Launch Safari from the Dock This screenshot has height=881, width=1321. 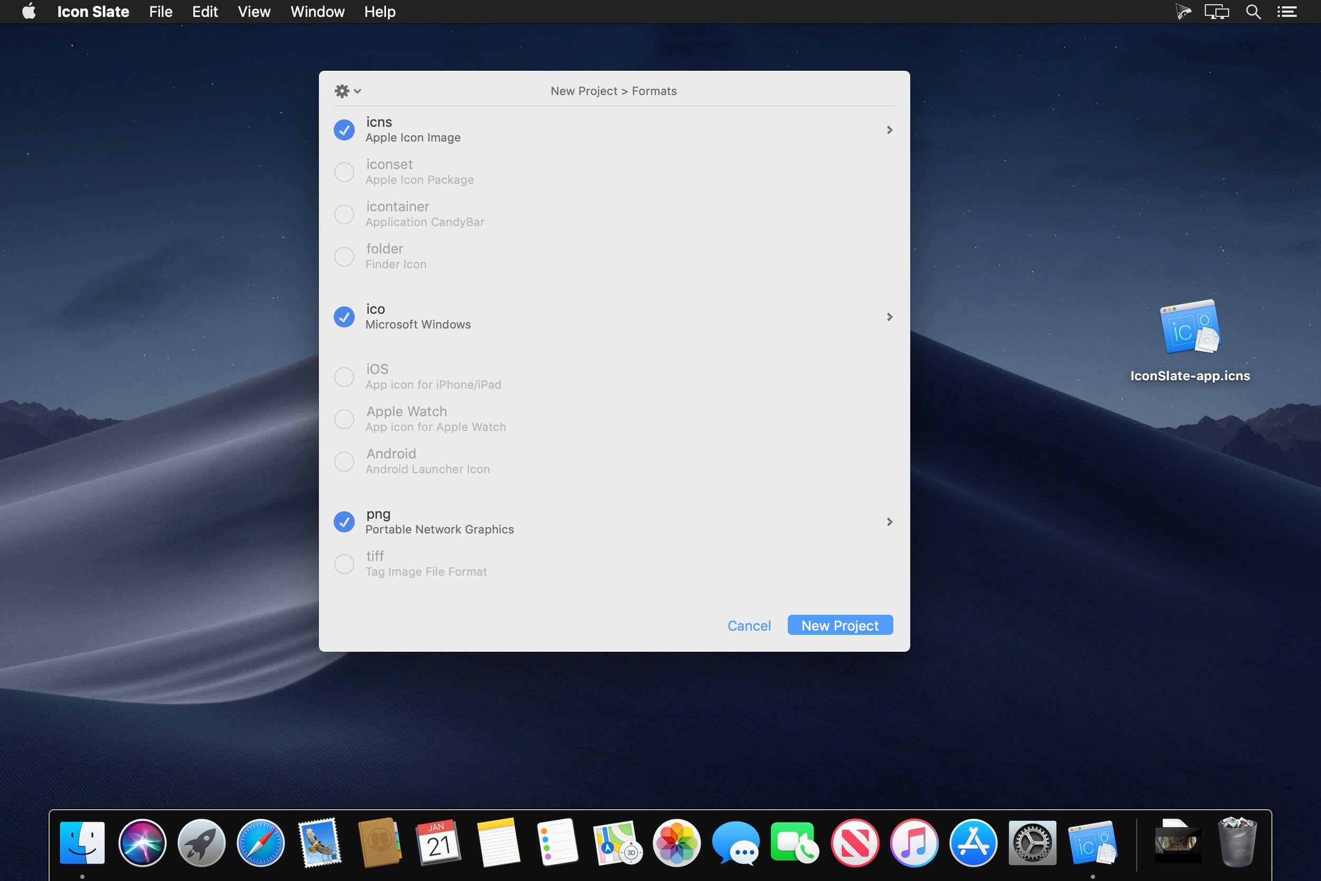(x=261, y=843)
